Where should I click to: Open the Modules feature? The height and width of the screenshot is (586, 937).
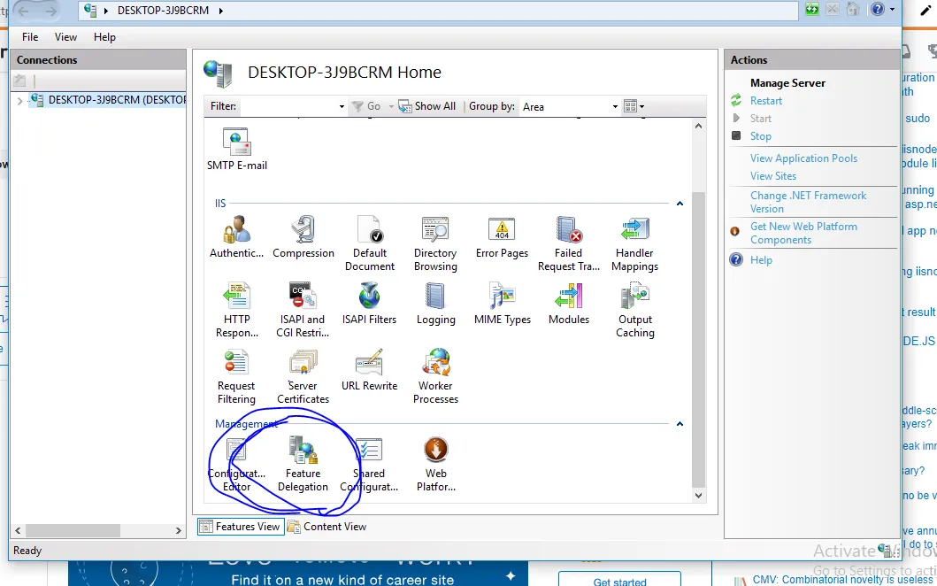click(568, 304)
